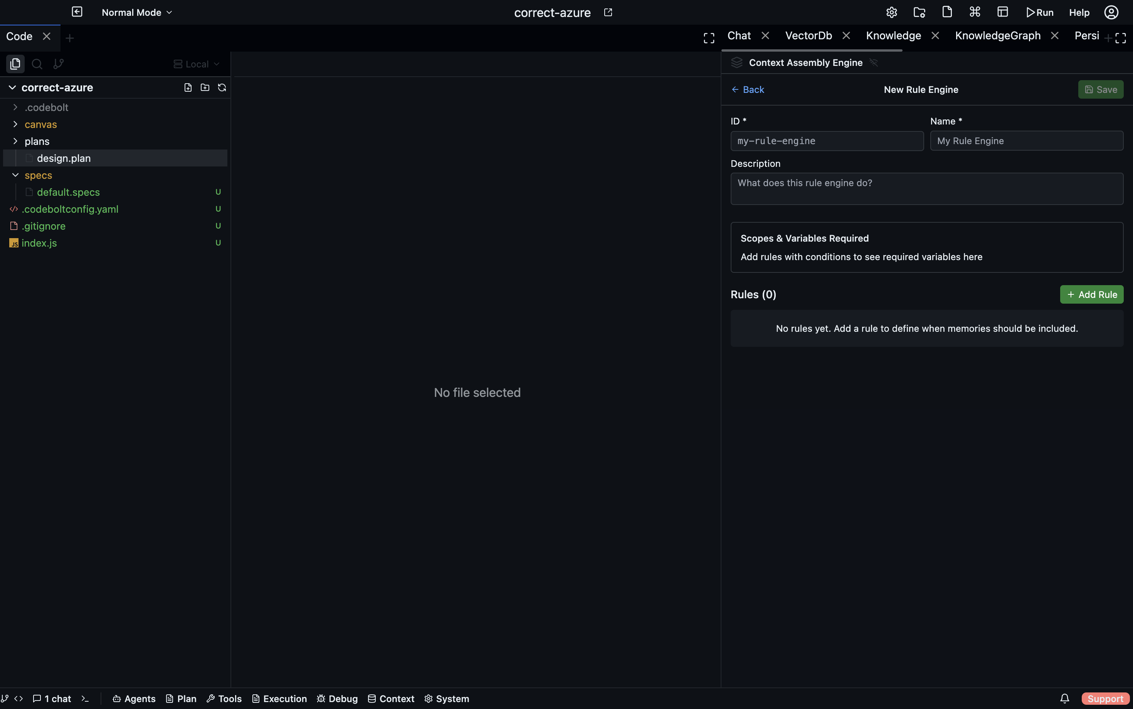Open search in the file explorer sidebar
1133x709 pixels.
37,64
